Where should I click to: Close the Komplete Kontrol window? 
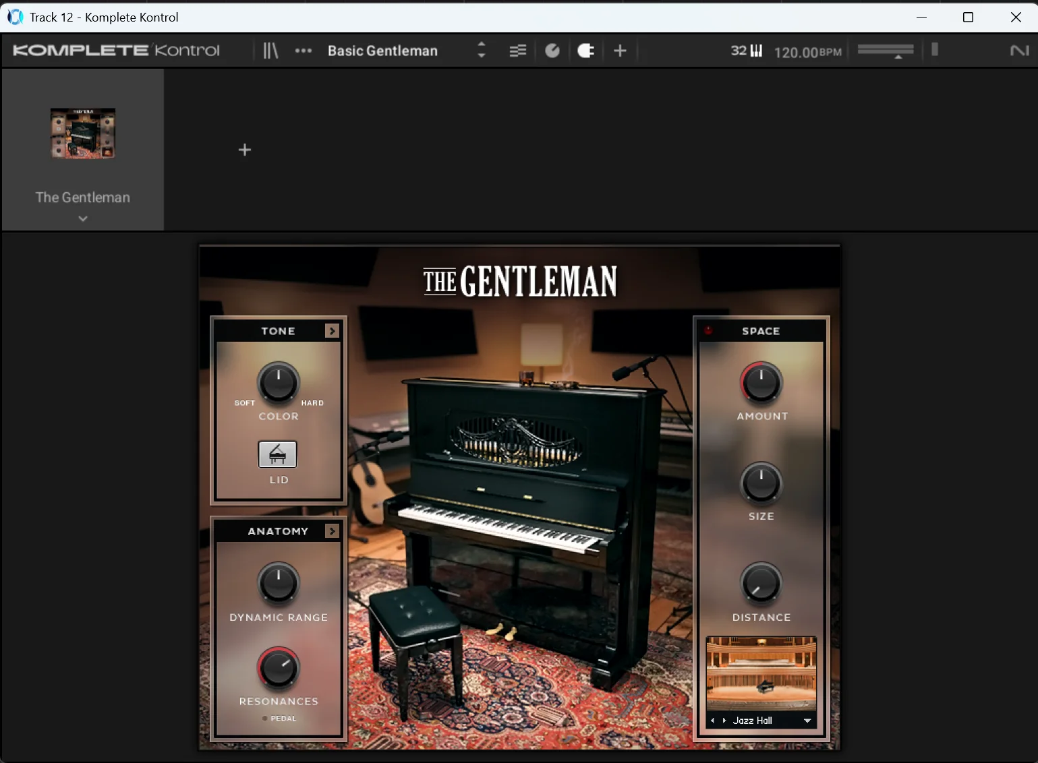click(x=1016, y=17)
